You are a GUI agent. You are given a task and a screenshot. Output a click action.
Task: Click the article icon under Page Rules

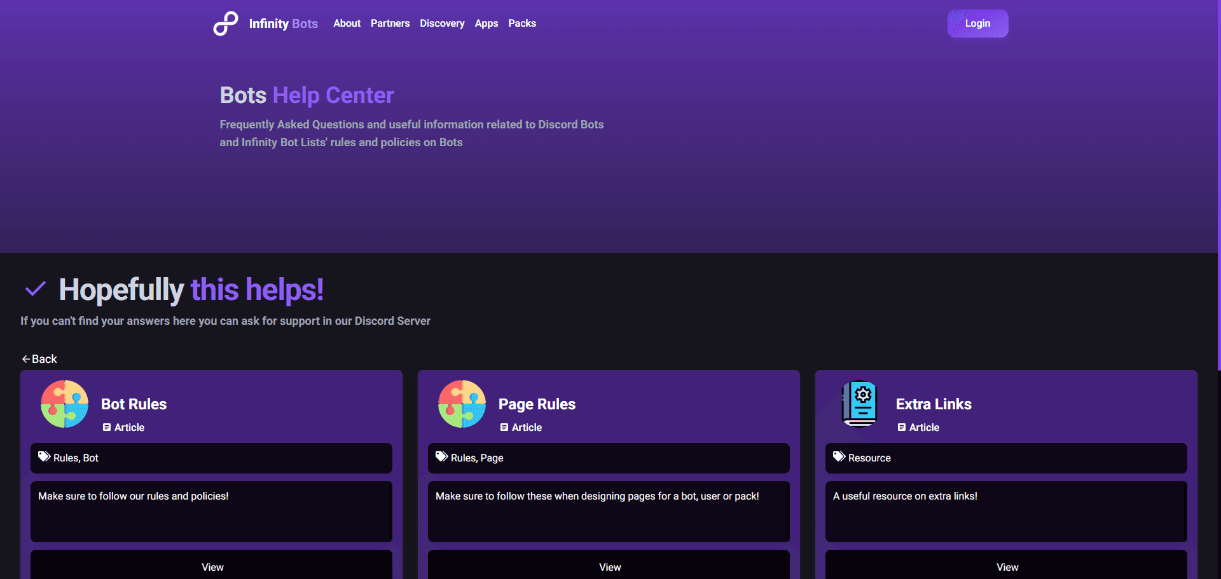click(504, 428)
